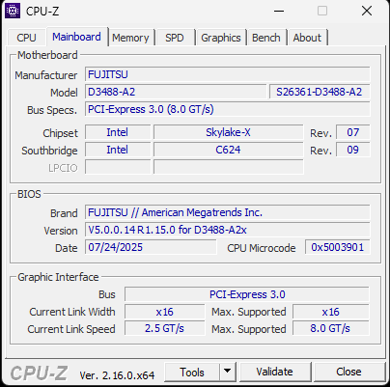Click the C624 southbridge field
Screen dimensions: 390x387
click(x=229, y=150)
